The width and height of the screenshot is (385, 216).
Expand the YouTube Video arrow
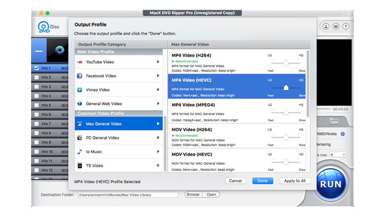158,62
